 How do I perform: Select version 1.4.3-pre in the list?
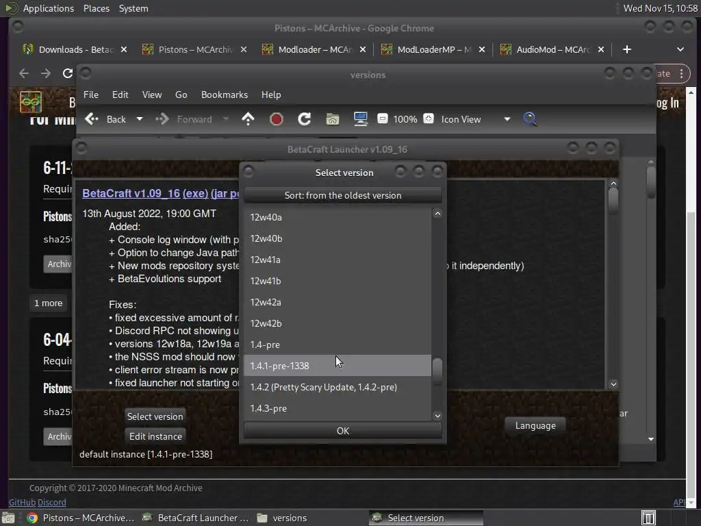337,408
